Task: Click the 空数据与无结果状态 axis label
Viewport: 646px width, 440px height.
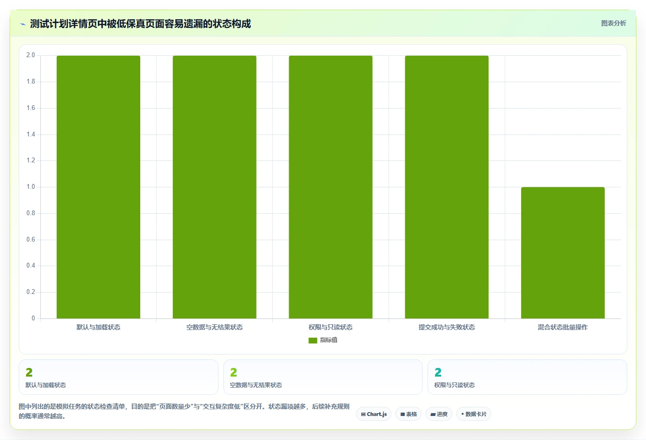Action: (x=215, y=327)
